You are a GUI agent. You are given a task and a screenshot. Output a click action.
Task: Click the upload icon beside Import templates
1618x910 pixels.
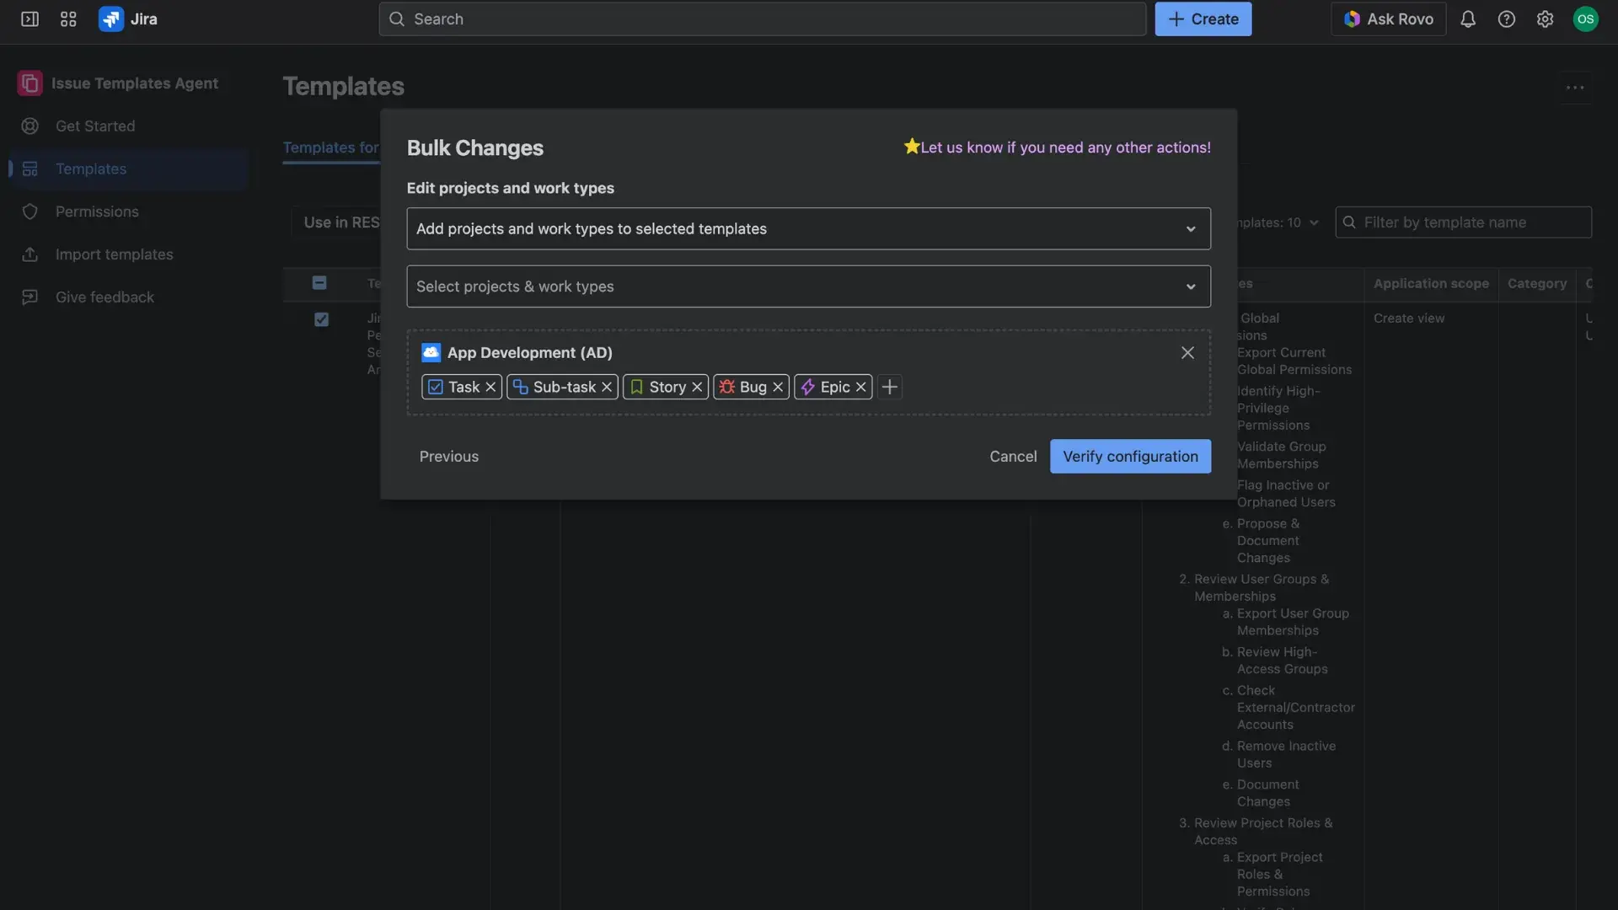[30, 254]
